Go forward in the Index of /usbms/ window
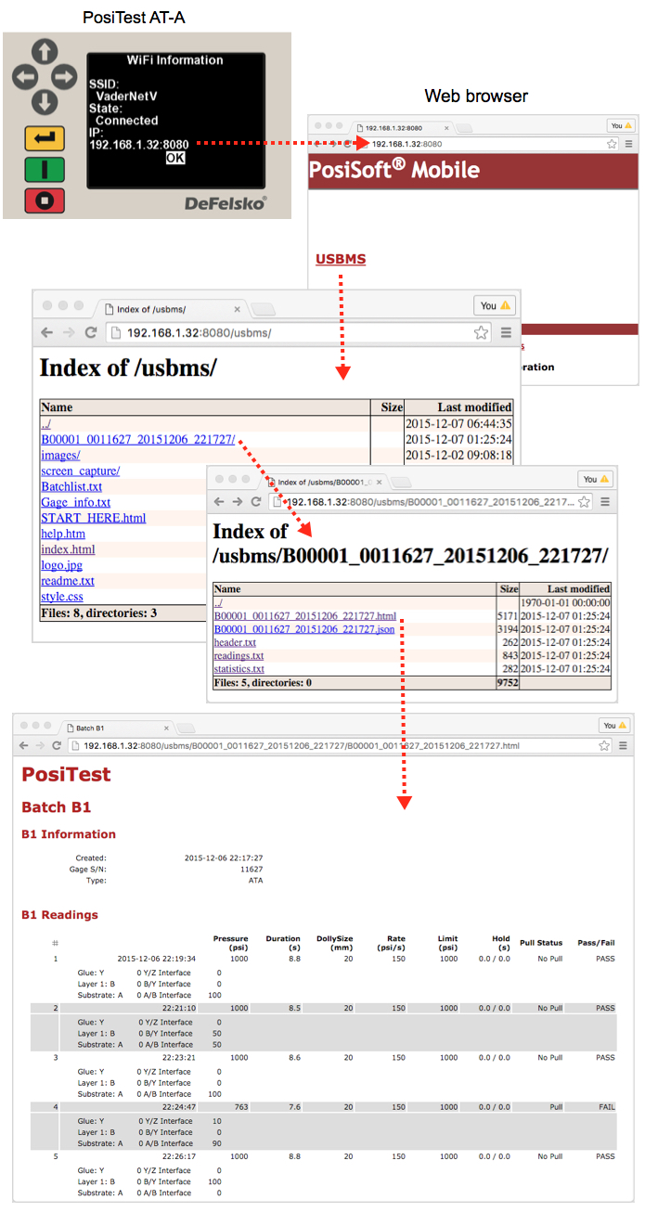 (x=69, y=332)
